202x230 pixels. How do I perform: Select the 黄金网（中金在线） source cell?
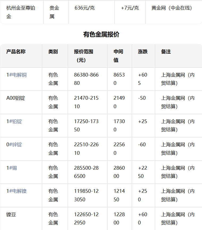172,8
